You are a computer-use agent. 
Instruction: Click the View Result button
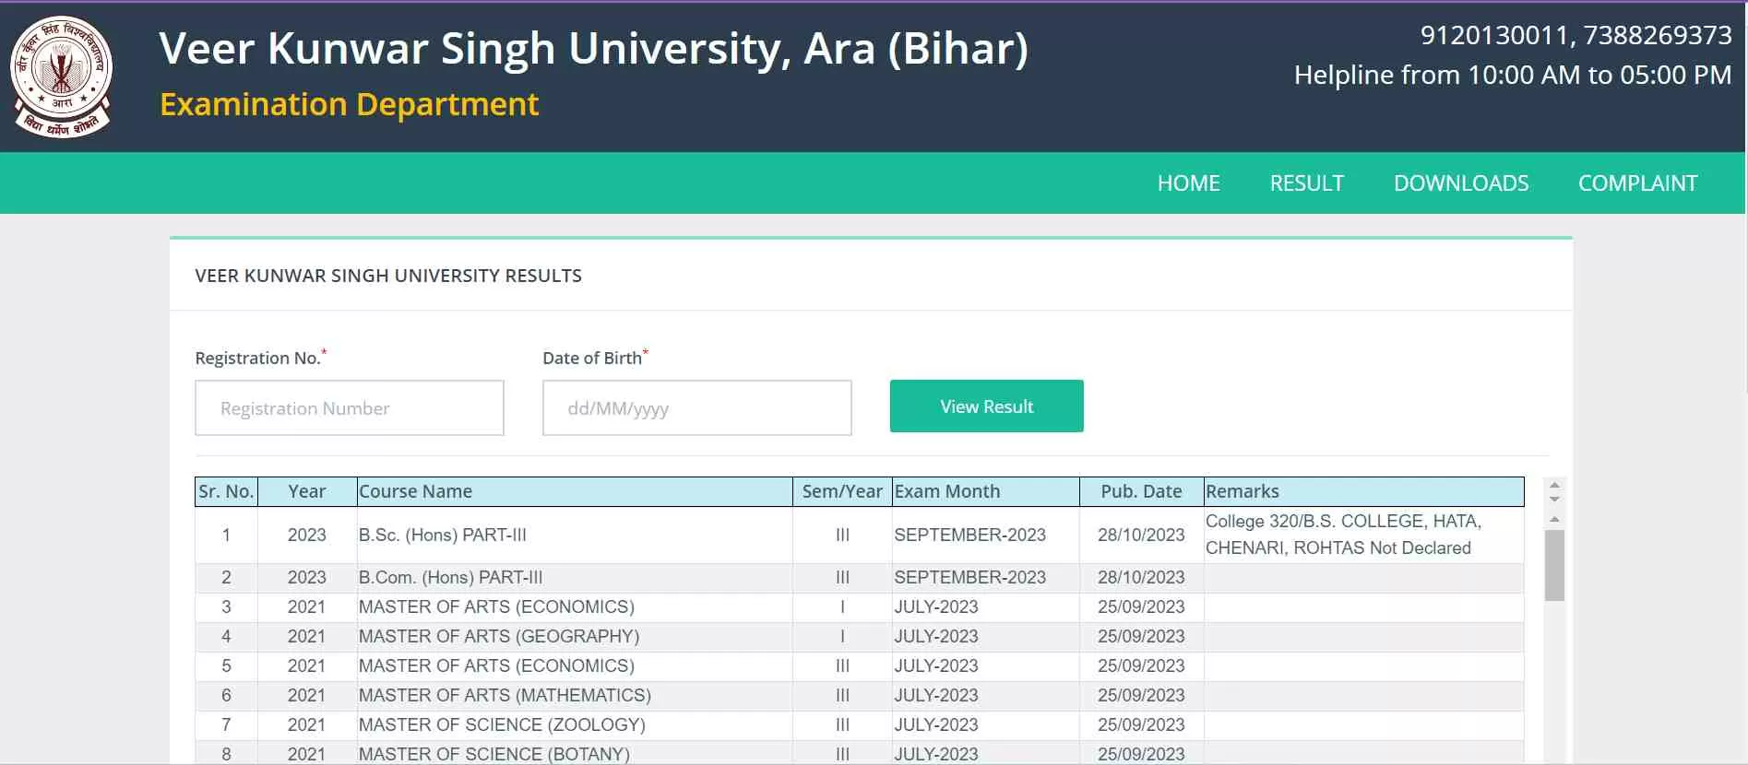[x=986, y=406]
